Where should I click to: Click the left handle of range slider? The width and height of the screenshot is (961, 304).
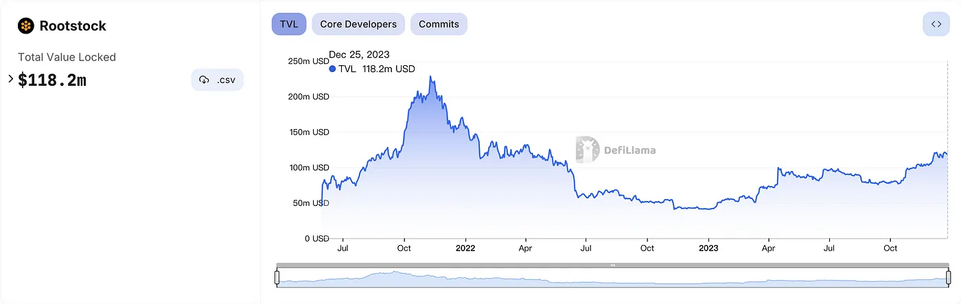[277, 277]
